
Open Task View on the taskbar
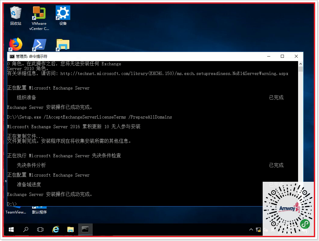(40, 230)
